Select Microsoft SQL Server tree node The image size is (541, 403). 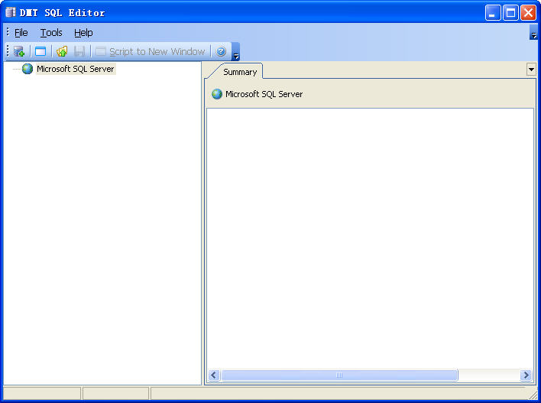point(75,69)
